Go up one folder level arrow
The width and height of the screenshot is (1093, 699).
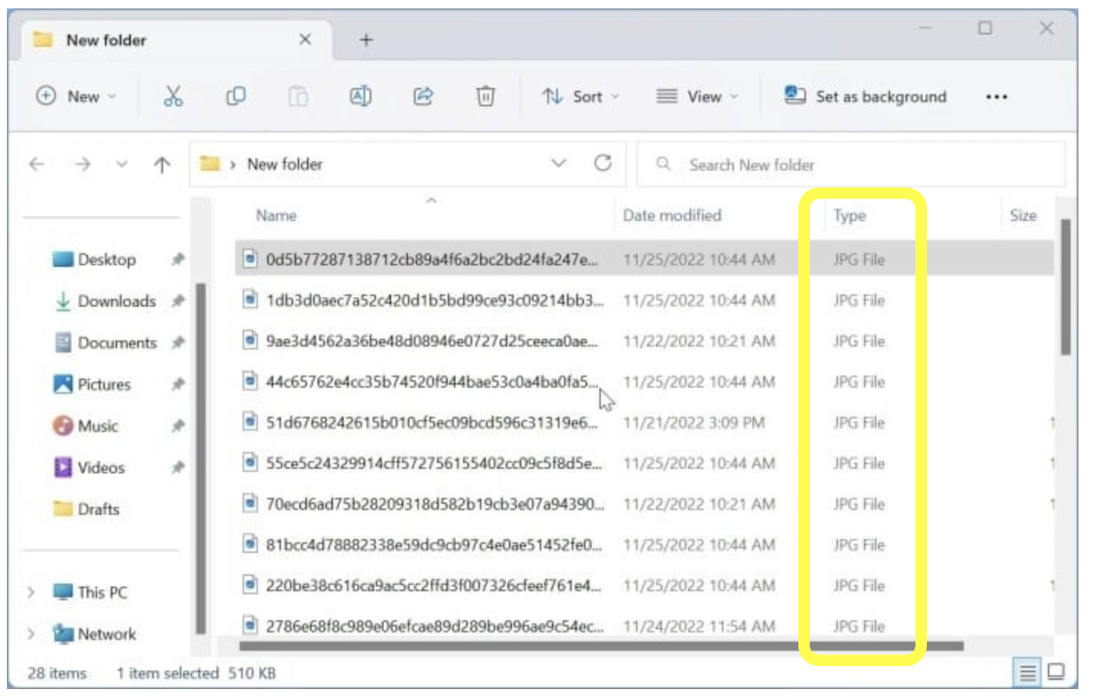tap(162, 164)
